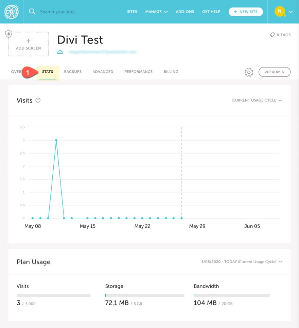299x328 pixels.
Task: Click the tag icon beside 0 TAGS
Action: point(272,35)
